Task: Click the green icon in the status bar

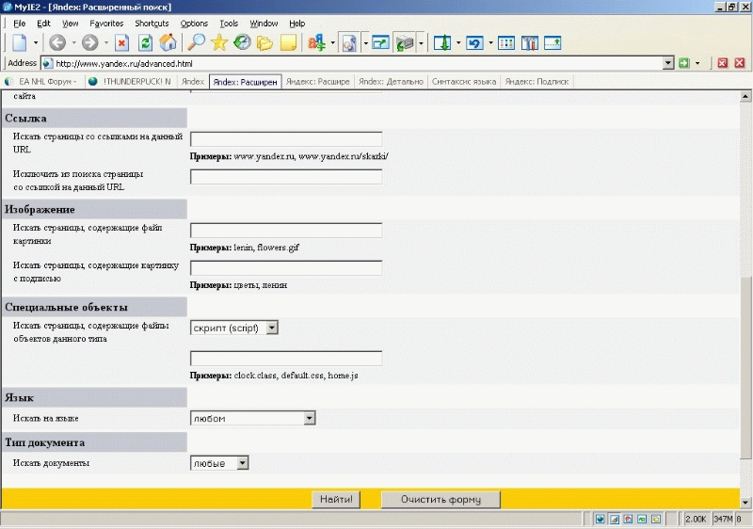Action: pyautogui.click(x=642, y=519)
